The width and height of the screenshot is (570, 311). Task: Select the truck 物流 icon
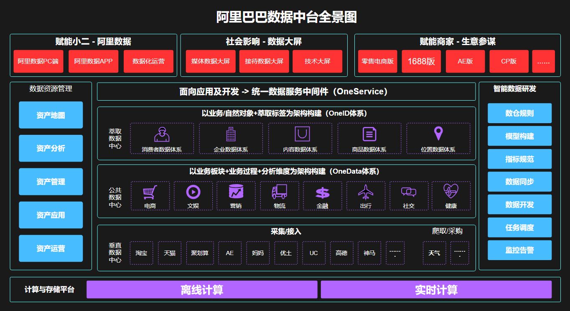point(280,192)
